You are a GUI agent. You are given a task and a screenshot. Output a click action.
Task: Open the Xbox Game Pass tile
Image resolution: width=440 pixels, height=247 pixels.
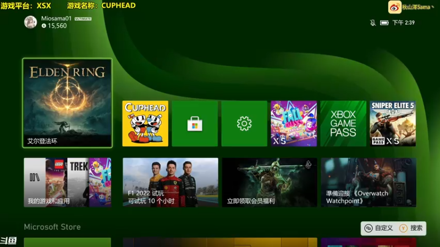click(x=343, y=123)
